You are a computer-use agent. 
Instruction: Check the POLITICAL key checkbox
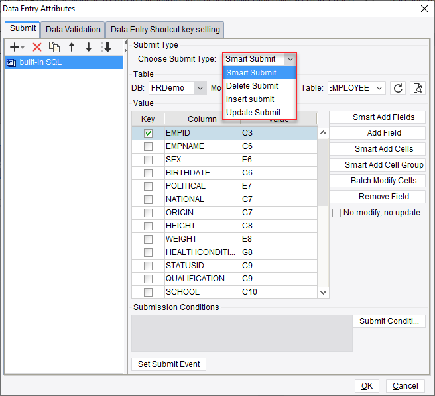[148, 186]
